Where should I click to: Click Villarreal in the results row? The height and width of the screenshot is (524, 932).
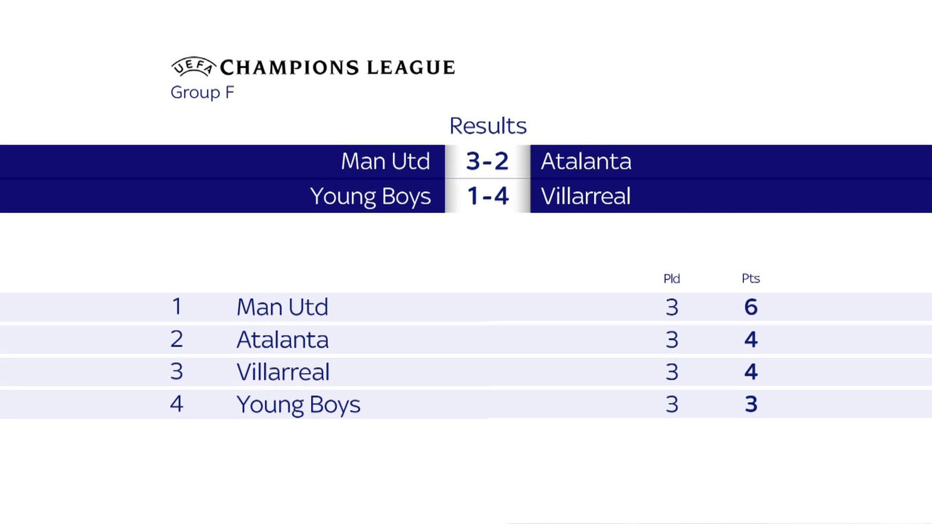coord(586,196)
